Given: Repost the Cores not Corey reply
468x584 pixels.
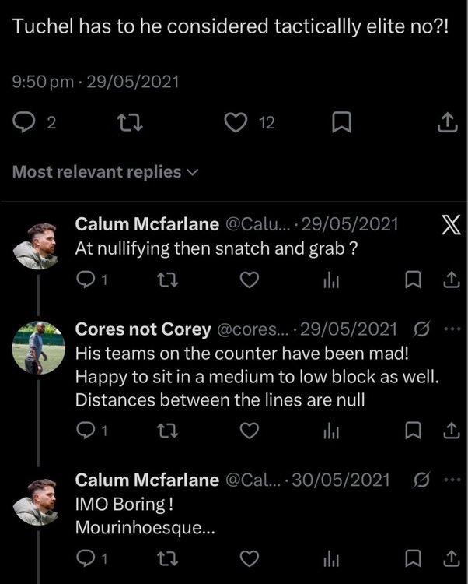Looking at the screenshot, I should tap(168, 431).
